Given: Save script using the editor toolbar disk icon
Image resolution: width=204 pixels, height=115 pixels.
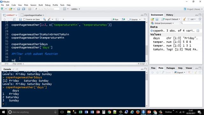Looking at the screenshot, I should [20, 19].
